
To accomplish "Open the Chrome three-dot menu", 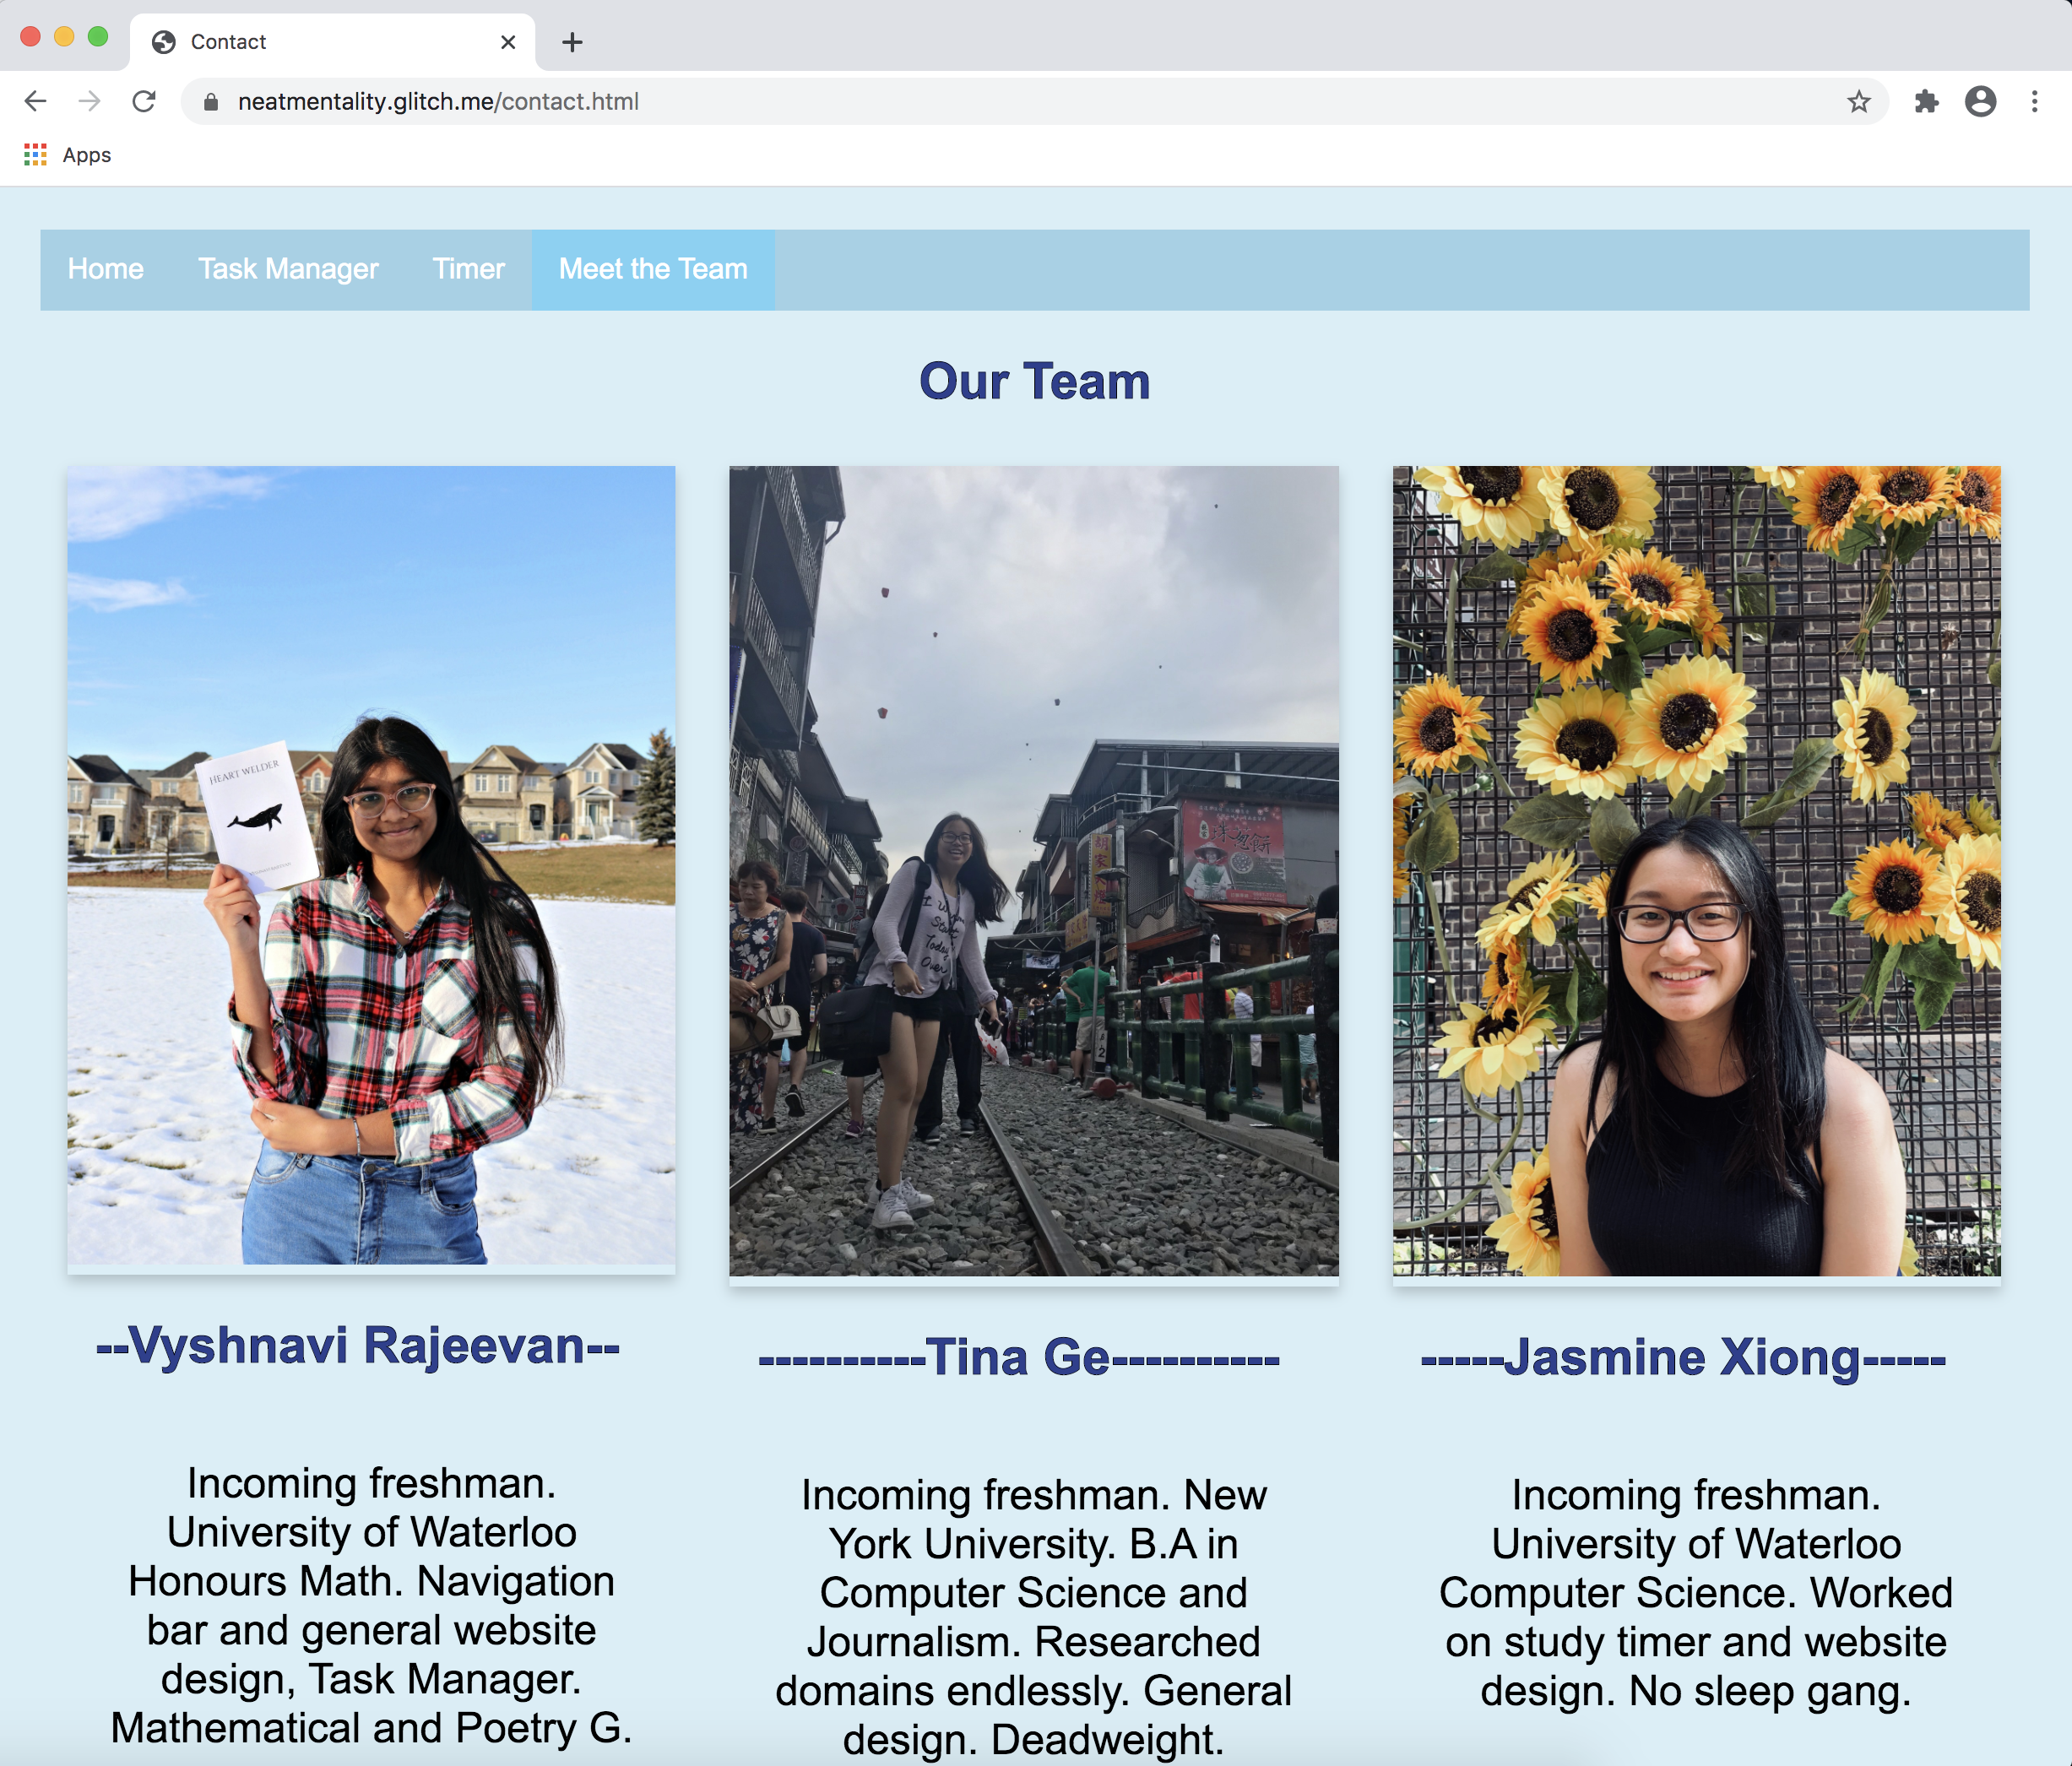I will 2034,101.
